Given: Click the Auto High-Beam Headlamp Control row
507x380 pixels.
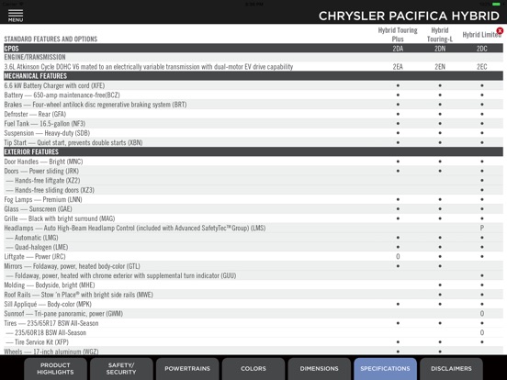Looking at the screenshot, I should [253, 228].
